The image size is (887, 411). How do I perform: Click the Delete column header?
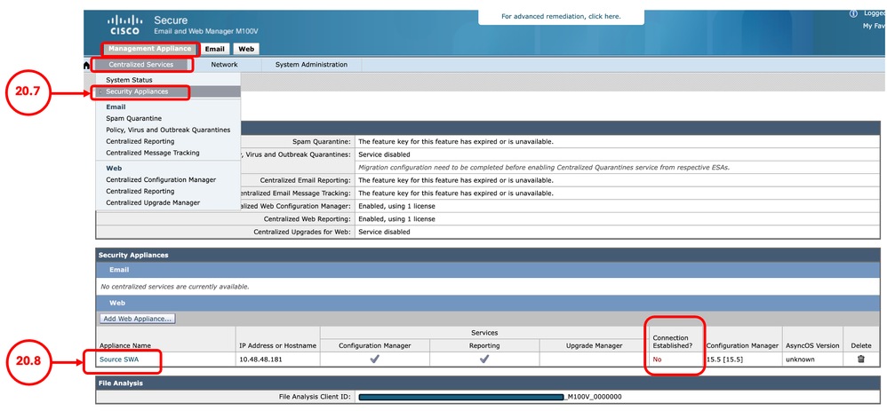[861, 345]
